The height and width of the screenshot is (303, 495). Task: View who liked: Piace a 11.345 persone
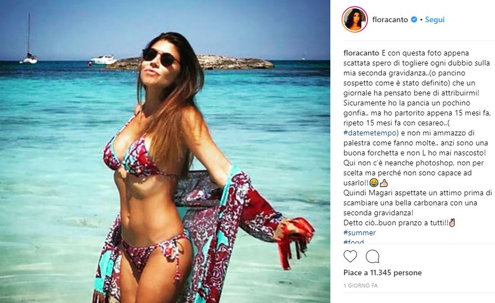point(382,272)
